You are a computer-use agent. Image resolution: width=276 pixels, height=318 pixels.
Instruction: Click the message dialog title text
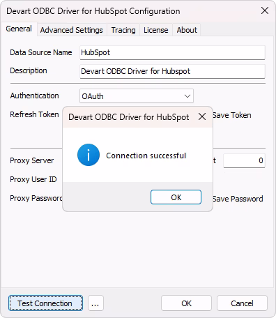pyautogui.click(x=129, y=117)
